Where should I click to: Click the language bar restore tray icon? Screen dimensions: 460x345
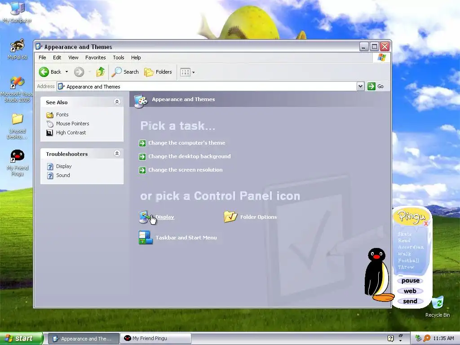pos(400,336)
